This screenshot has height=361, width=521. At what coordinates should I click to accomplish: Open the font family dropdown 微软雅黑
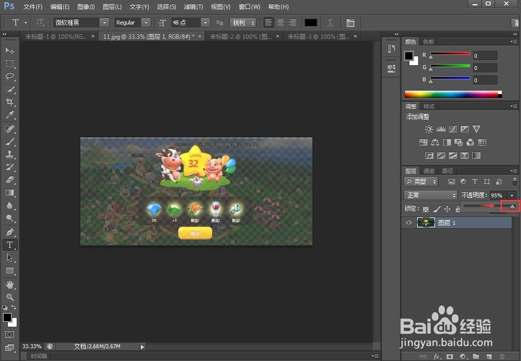click(x=104, y=22)
